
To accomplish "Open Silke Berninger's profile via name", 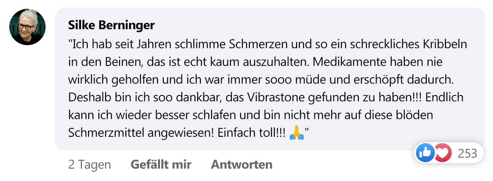I will pyautogui.click(x=111, y=25).
